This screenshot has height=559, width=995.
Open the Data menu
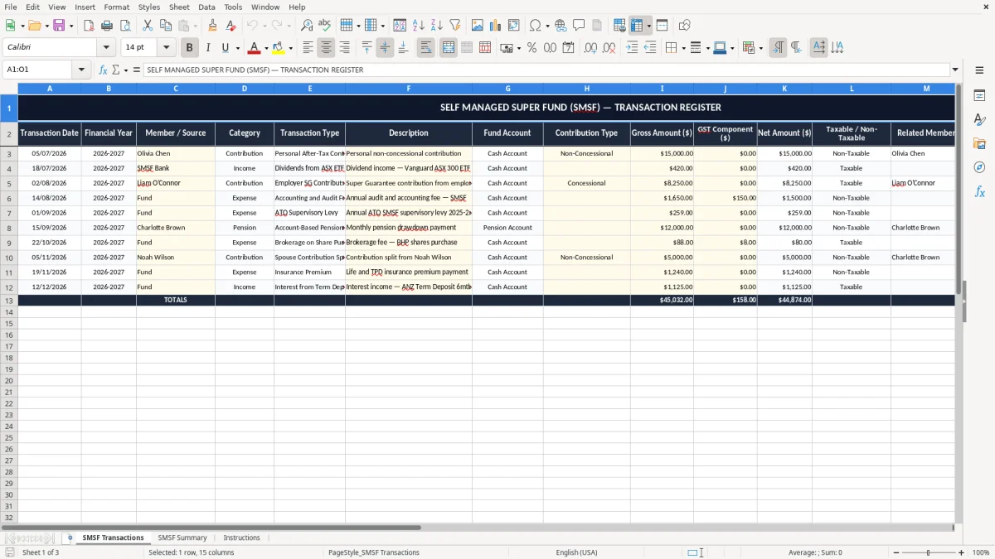point(206,7)
